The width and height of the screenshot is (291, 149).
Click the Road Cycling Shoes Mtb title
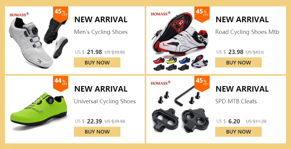coord(247,32)
